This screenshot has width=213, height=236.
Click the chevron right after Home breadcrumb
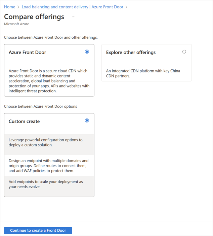tap(18, 7)
